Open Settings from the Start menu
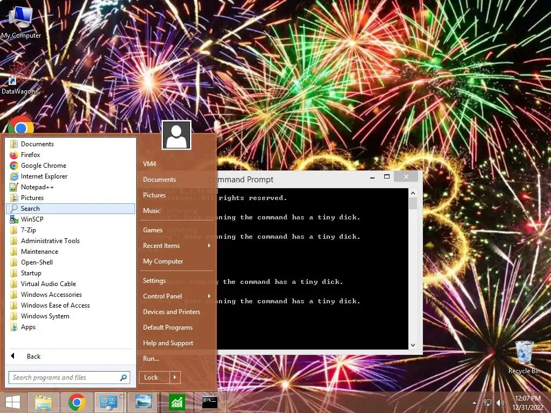 point(176,281)
